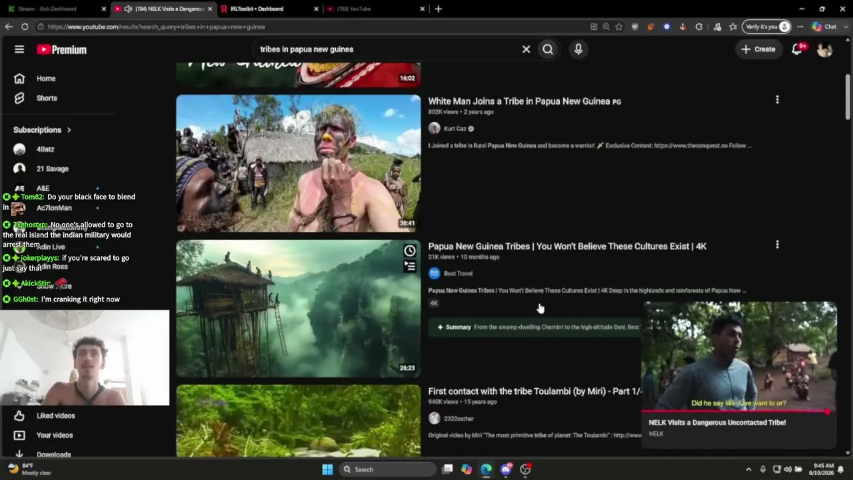Go to the YouTube Premium logo home

[x=61, y=49]
